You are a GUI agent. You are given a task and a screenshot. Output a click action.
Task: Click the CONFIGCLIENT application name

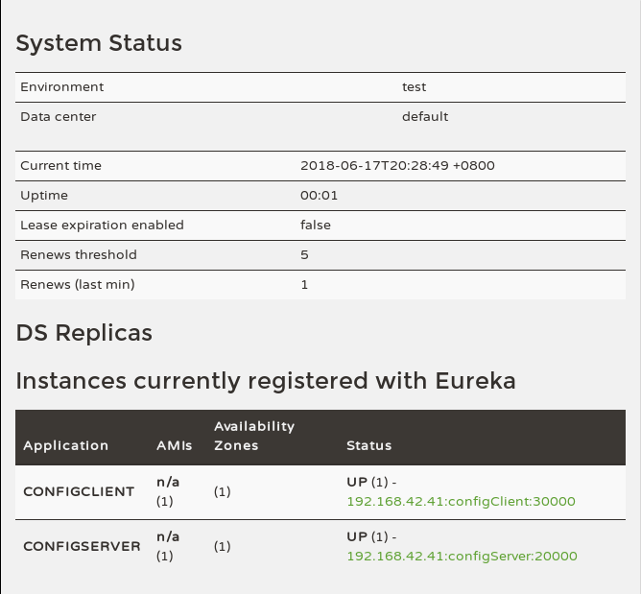tap(79, 491)
